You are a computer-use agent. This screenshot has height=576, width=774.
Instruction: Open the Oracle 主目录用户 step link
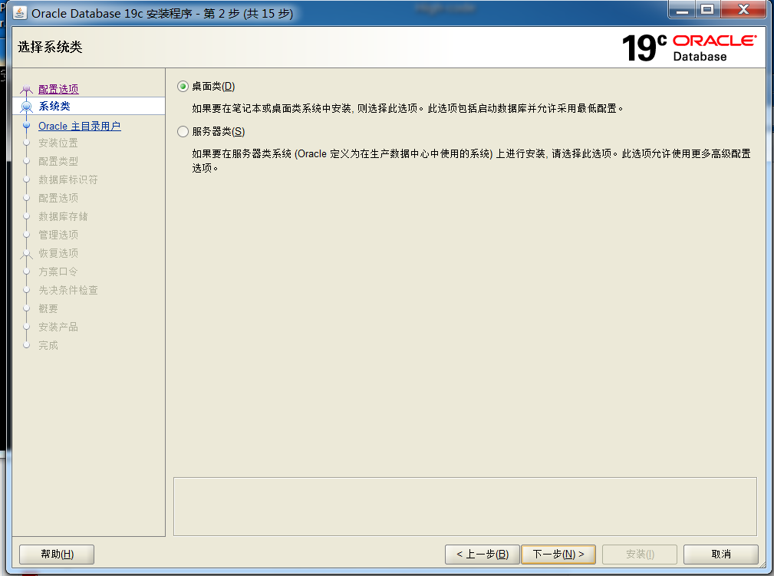pos(80,127)
